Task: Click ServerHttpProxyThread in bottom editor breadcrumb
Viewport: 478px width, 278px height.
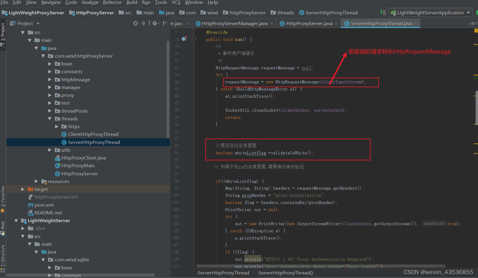Action: tap(223, 273)
